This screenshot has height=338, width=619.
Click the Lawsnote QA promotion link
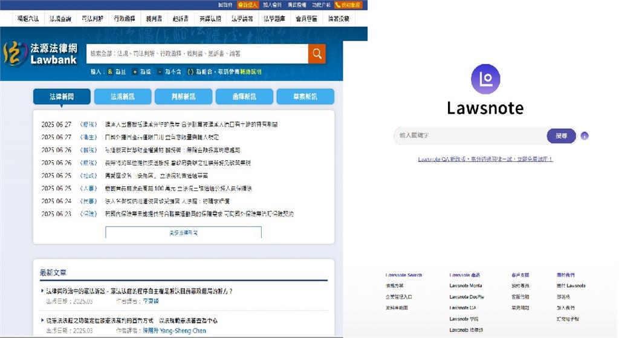coord(485,159)
